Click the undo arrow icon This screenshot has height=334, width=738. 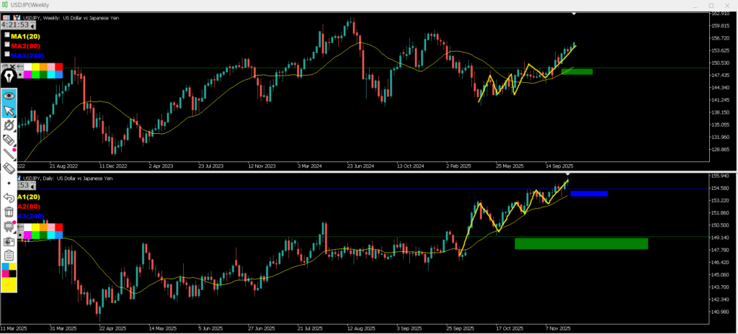click(x=9, y=197)
